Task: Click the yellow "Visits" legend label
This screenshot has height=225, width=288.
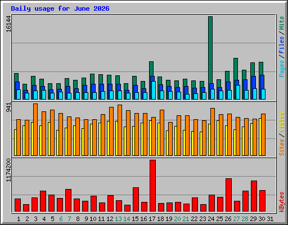Action: tap(281, 123)
